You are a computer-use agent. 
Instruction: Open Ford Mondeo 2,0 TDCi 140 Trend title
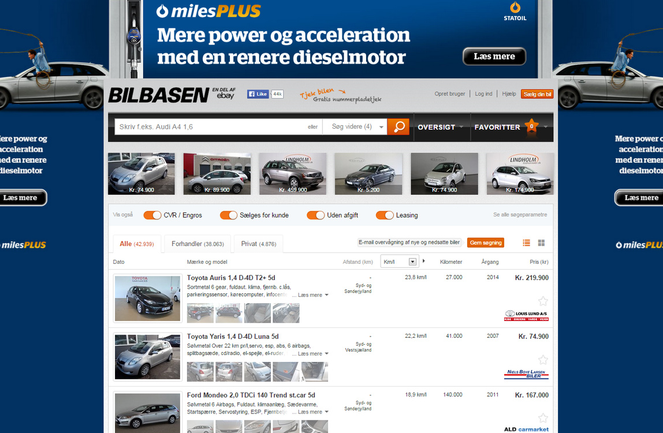[251, 395]
